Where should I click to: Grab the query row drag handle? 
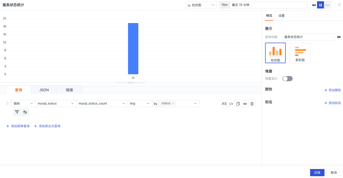point(7,103)
